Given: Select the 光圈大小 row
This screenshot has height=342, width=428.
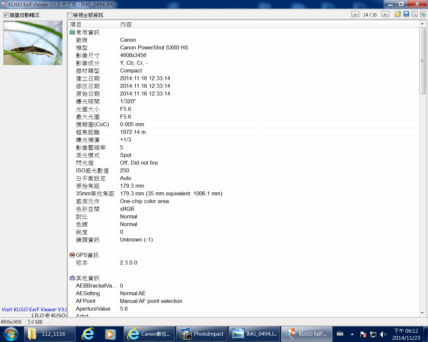Looking at the screenshot, I should coord(243,109).
